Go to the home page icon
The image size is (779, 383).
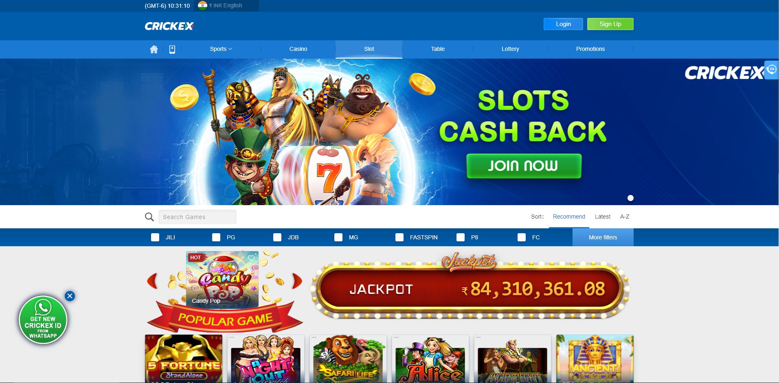pos(154,49)
